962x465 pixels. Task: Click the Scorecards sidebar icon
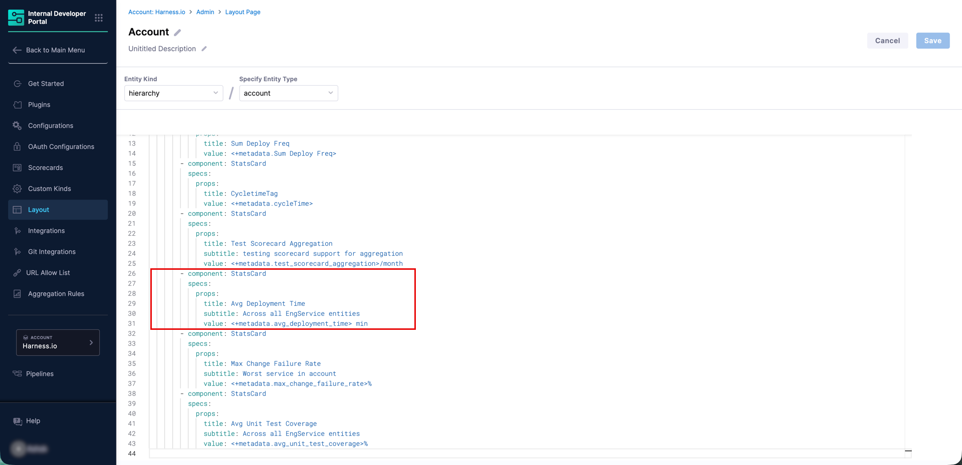tap(18, 168)
